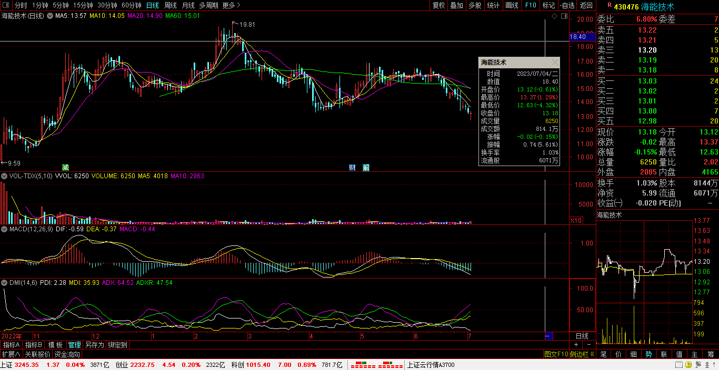
Task: Click the zoom out minus button
Action: tap(588, 345)
